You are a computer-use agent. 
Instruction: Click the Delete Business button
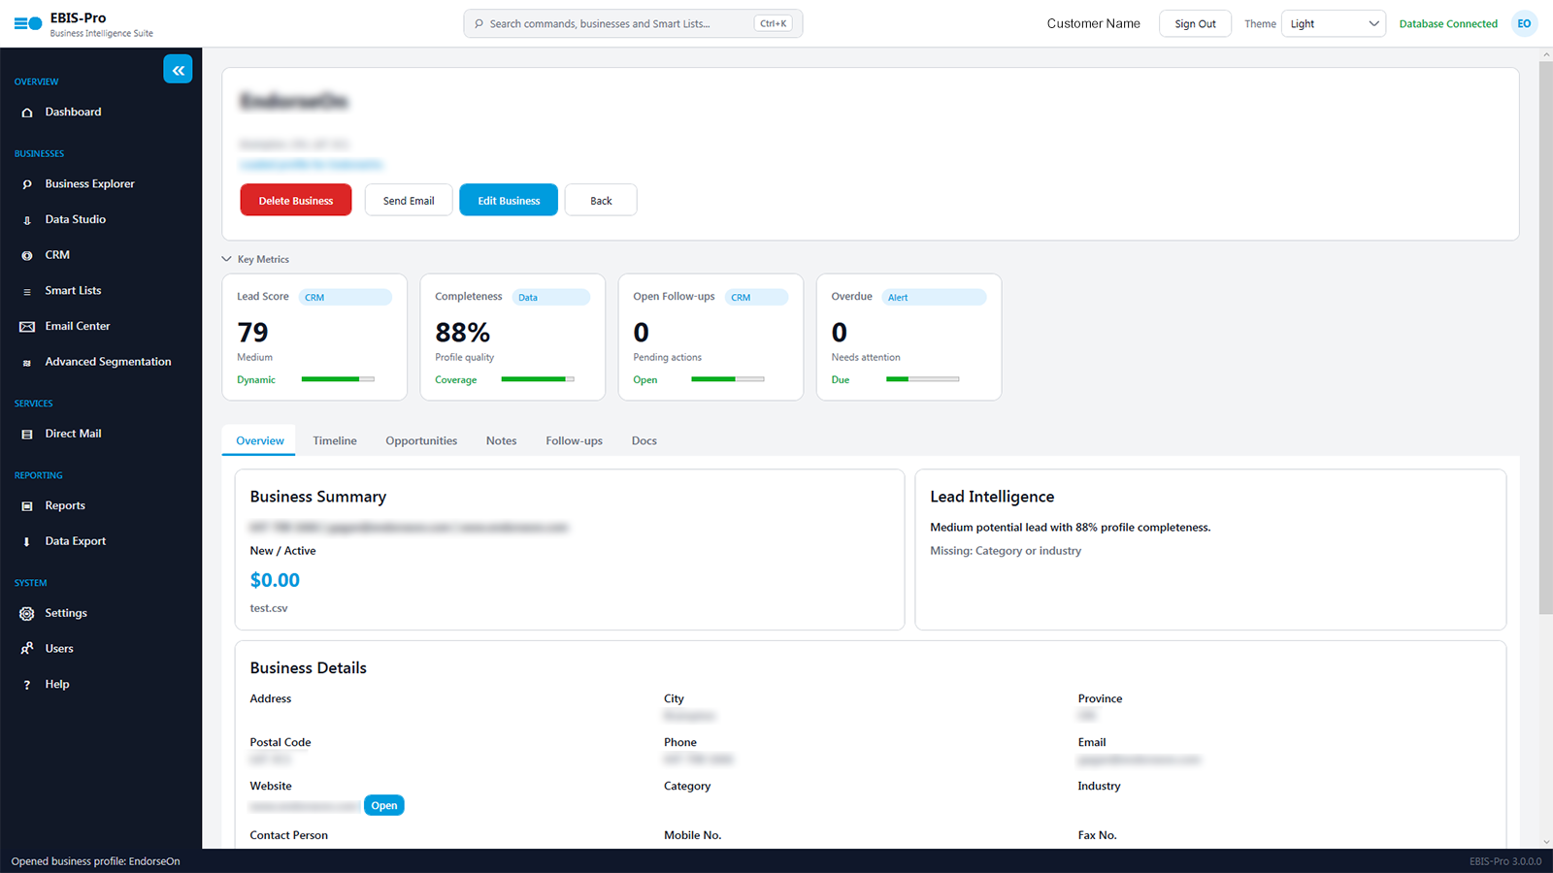point(296,200)
